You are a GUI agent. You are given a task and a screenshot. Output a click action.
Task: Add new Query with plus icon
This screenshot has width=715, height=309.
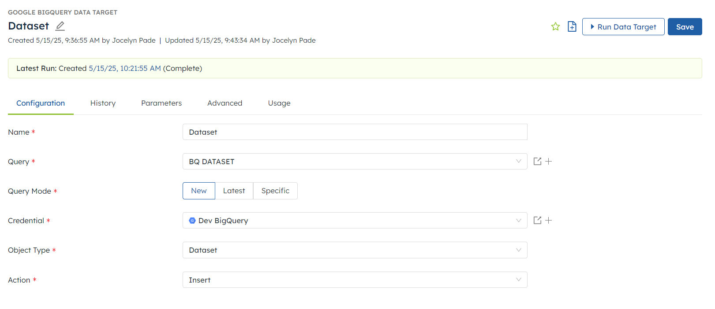pos(548,162)
